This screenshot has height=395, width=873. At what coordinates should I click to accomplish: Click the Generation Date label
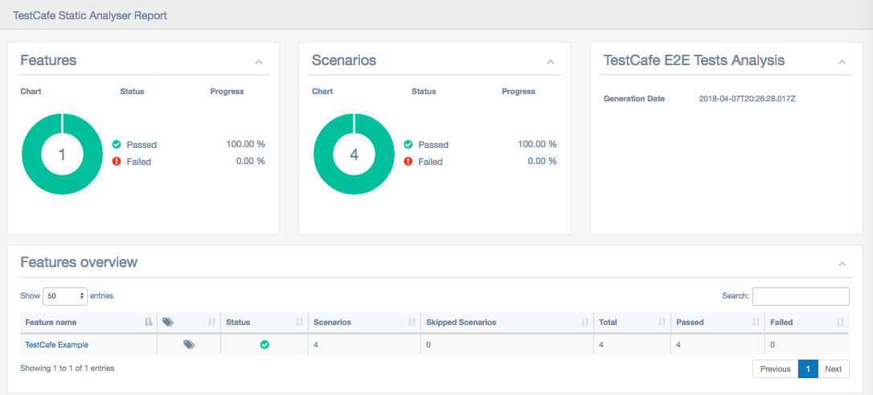tap(634, 99)
